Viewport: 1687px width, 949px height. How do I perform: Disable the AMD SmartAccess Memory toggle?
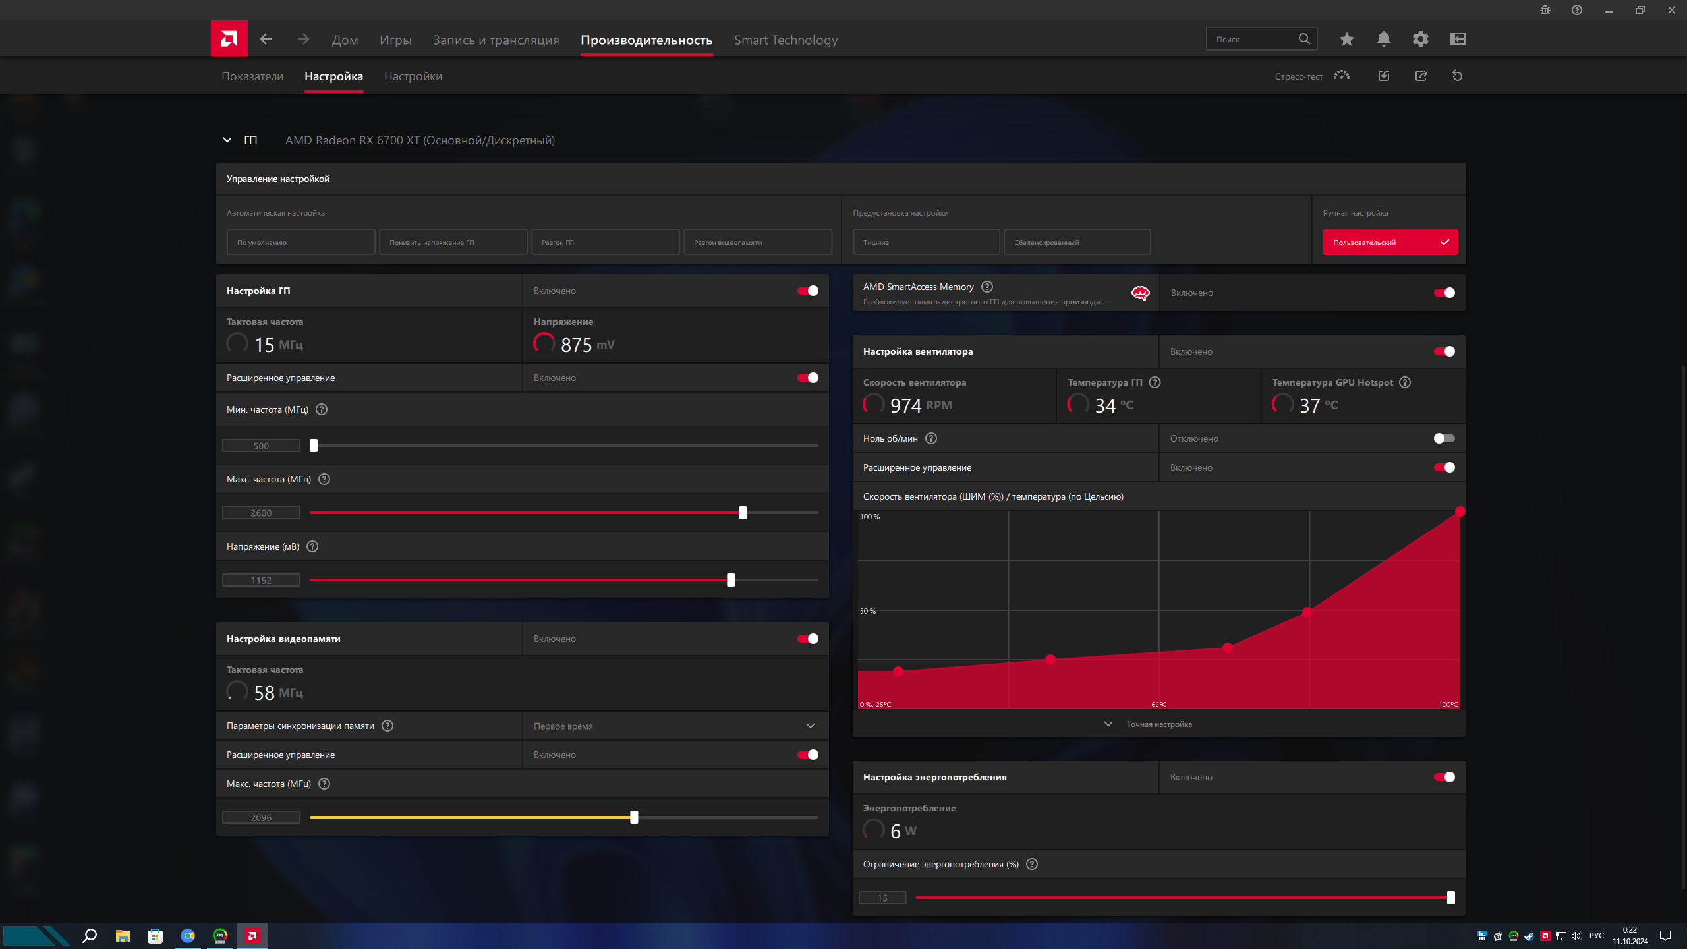click(x=1444, y=293)
